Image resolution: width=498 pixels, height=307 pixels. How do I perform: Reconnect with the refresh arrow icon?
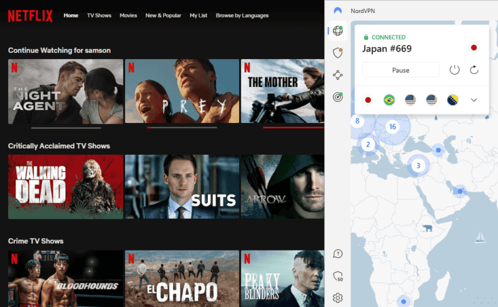[x=474, y=70]
